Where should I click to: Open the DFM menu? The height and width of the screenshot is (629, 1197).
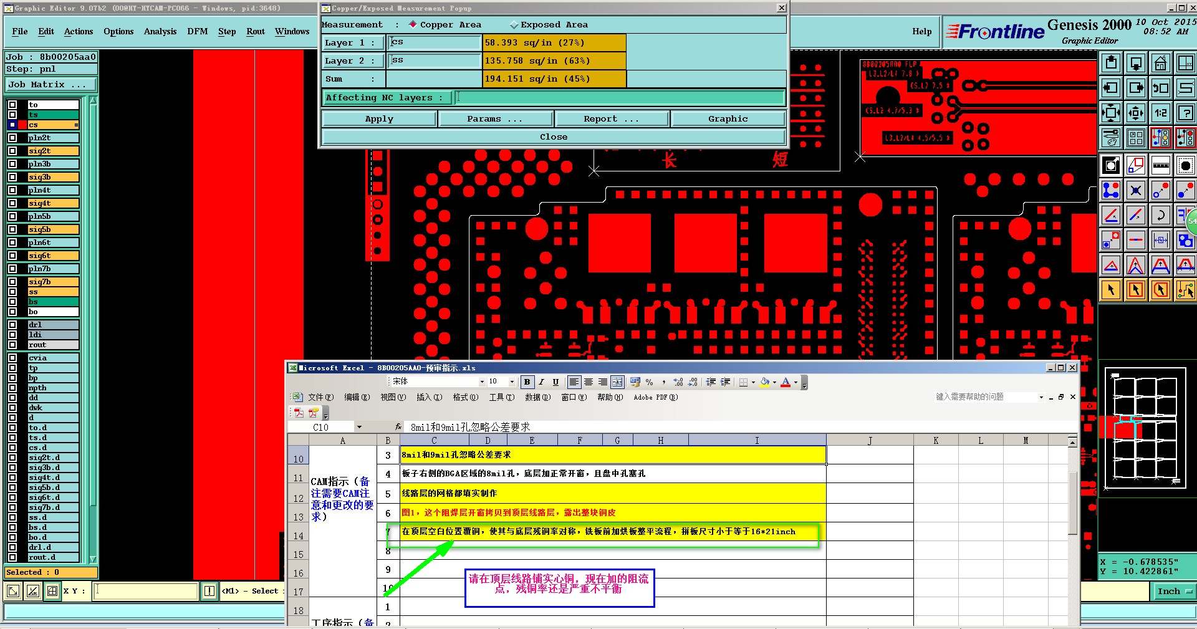pyautogui.click(x=198, y=31)
